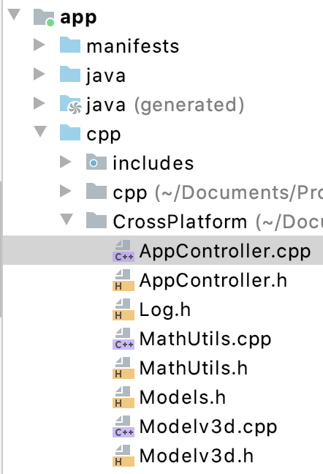Screen dimensions: 323x474
Task: Click the CrossPlatform folder icon
Action: (96, 220)
